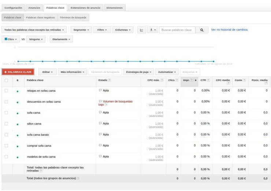Click the help icon beside Total todos los grupos
This screenshot has width=271, height=191.
click(x=78, y=179)
